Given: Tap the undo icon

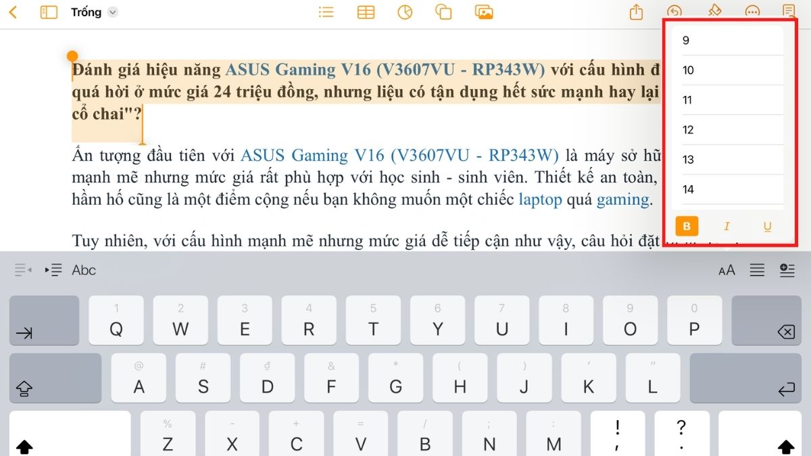Looking at the screenshot, I should (x=674, y=12).
